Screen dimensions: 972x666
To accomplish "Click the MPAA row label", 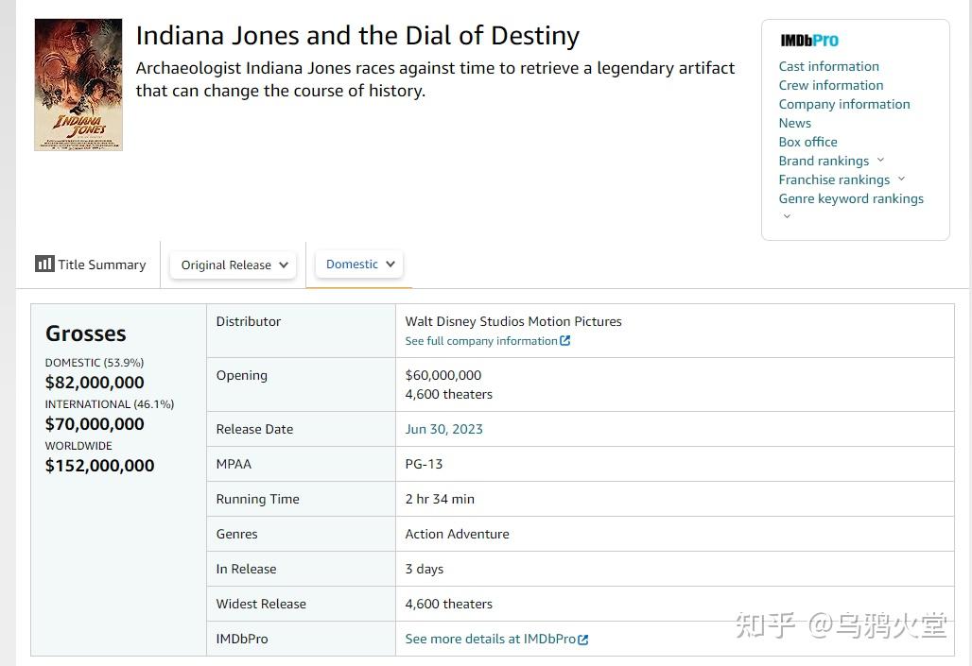I will click(x=234, y=464).
